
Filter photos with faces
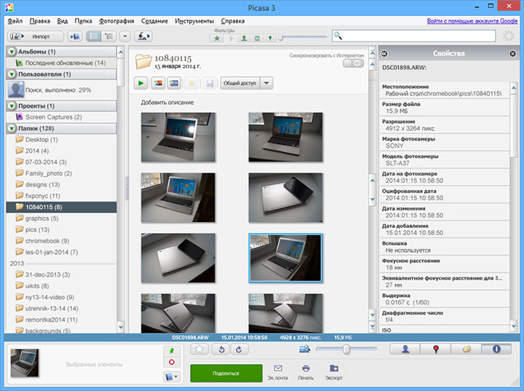(244, 38)
